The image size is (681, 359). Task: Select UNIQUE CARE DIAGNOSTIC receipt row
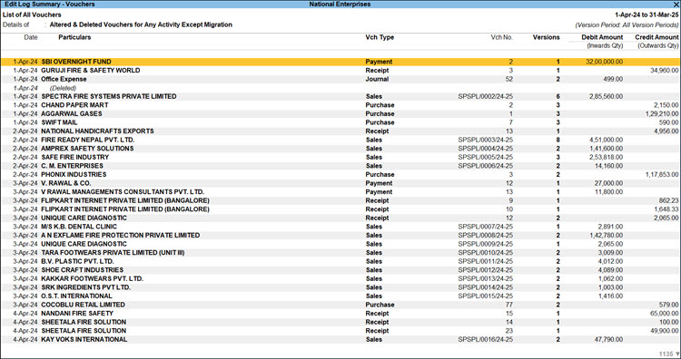(x=340, y=218)
